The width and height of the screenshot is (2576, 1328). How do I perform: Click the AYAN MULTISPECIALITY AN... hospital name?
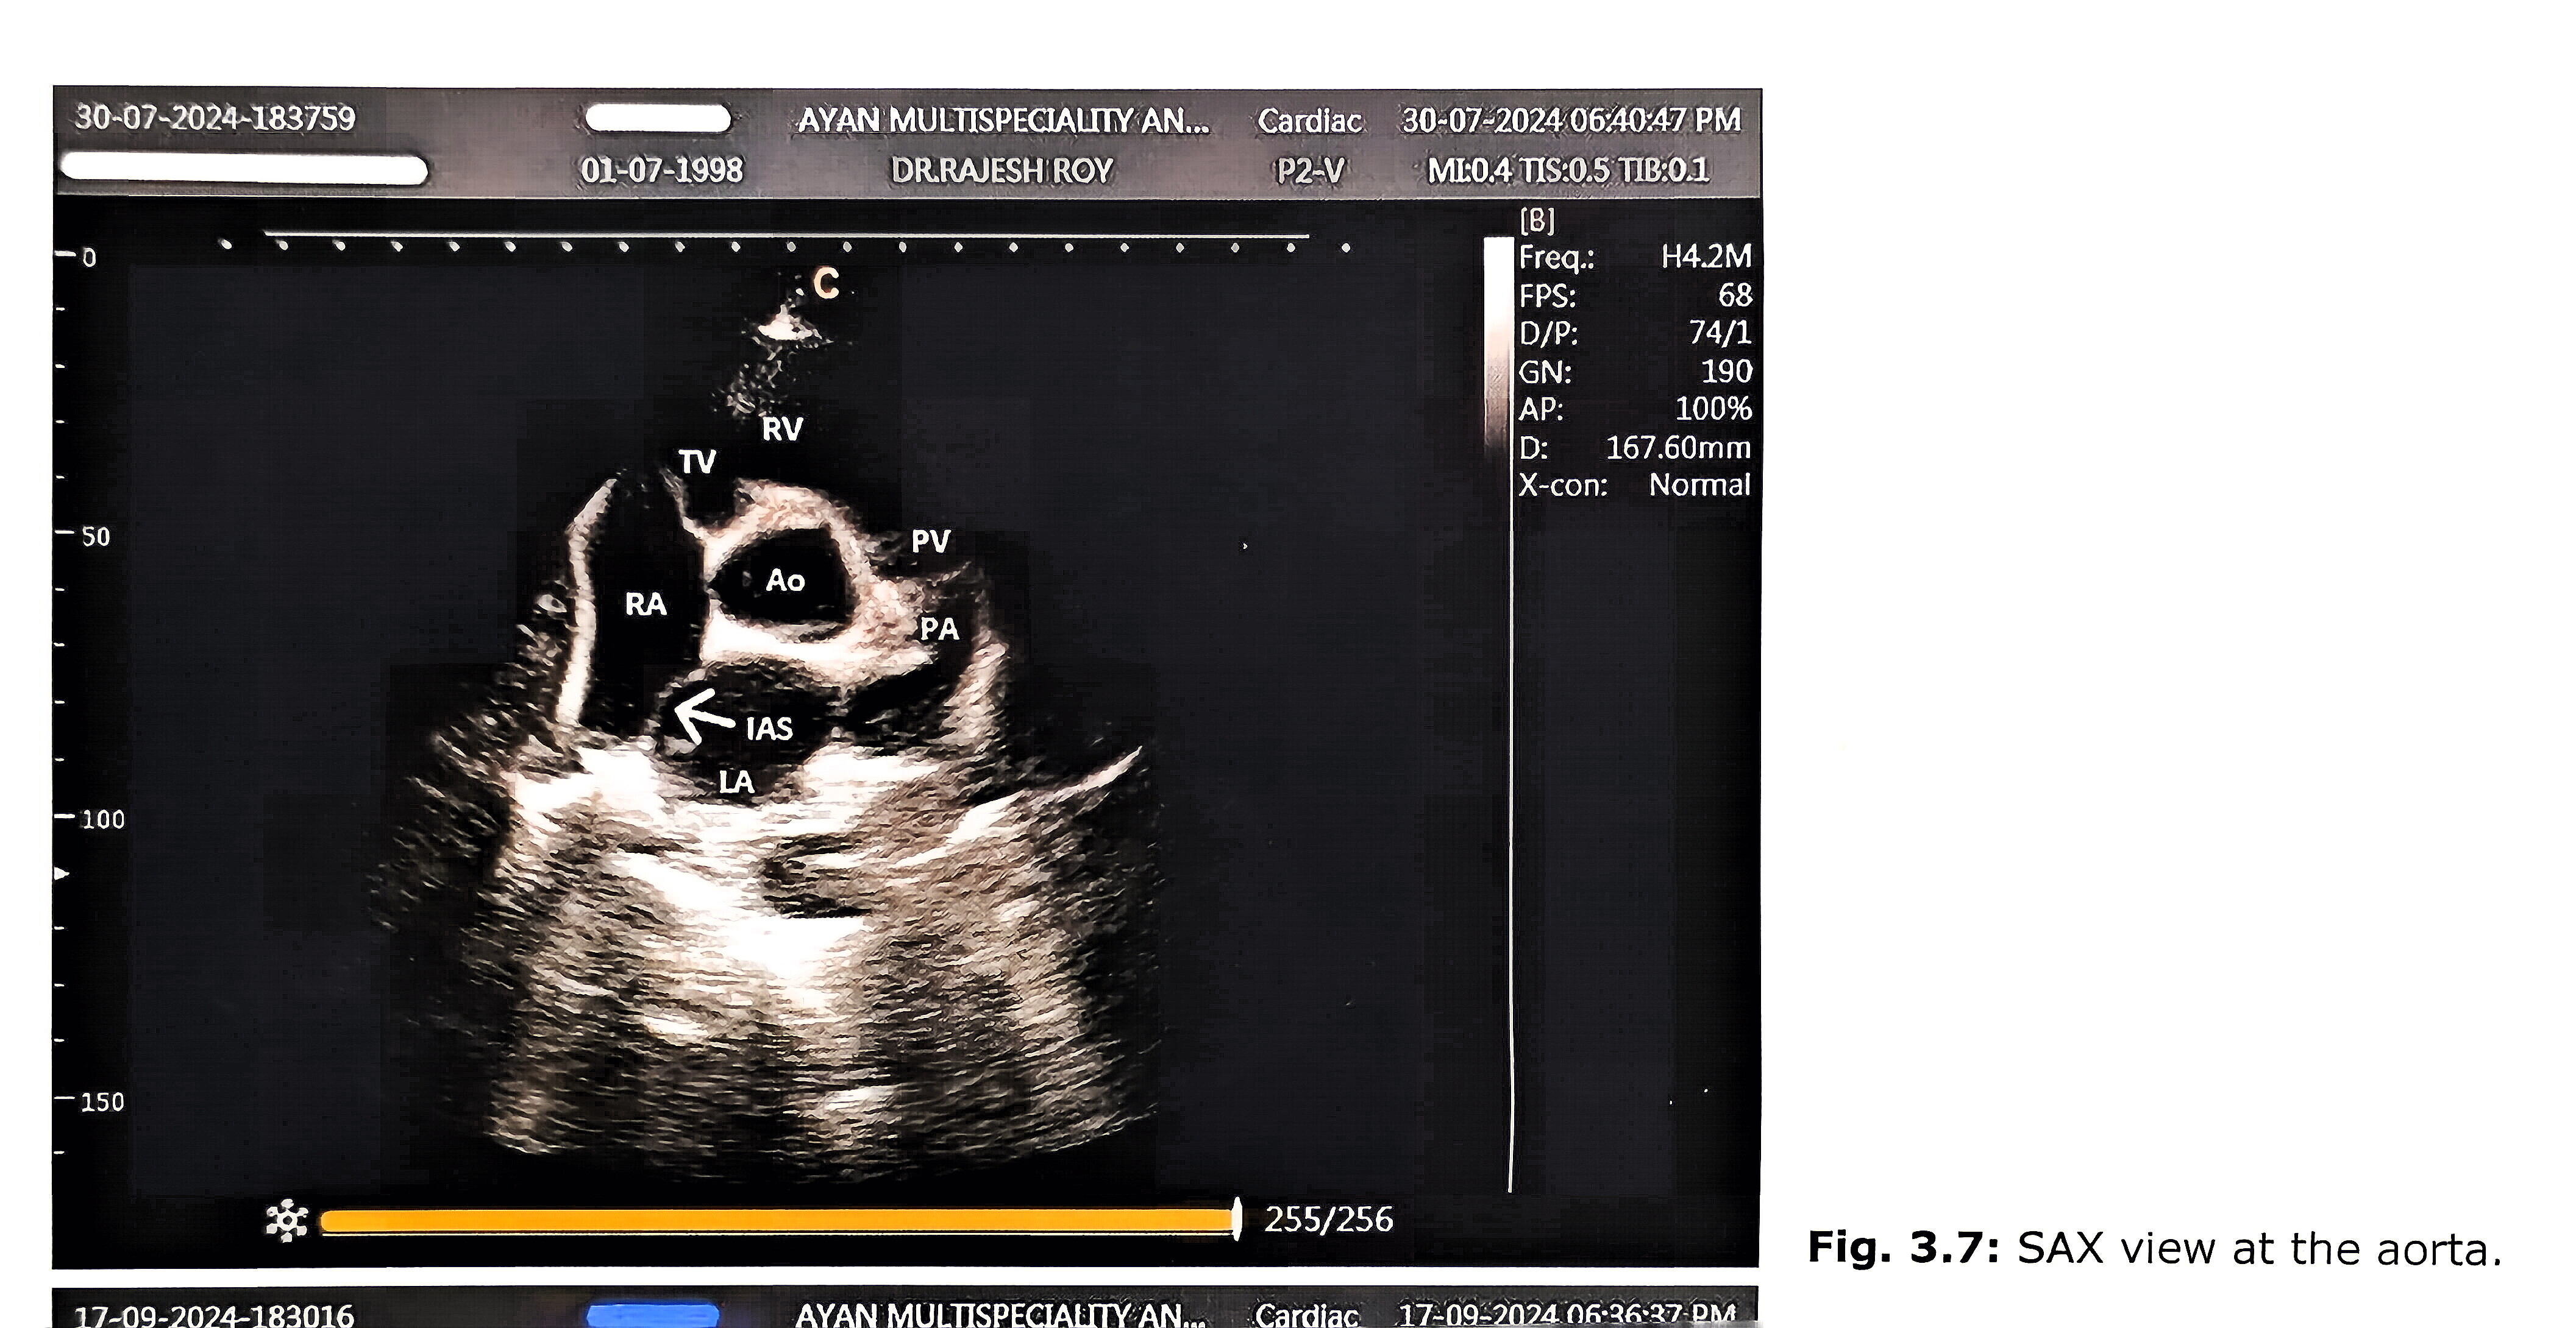pyautogui.click(x=1003, y=121)
